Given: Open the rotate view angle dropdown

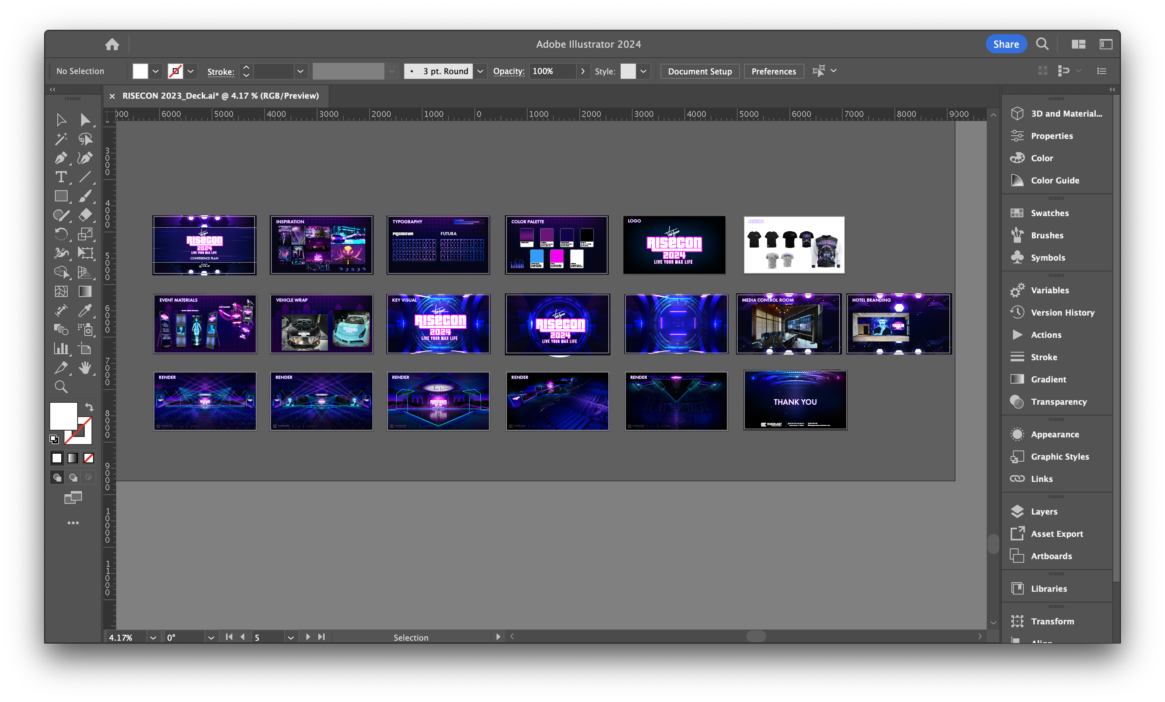Looking at the screenshot, I should (211, 637).
